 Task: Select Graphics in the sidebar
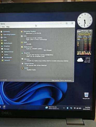point(7,46)
